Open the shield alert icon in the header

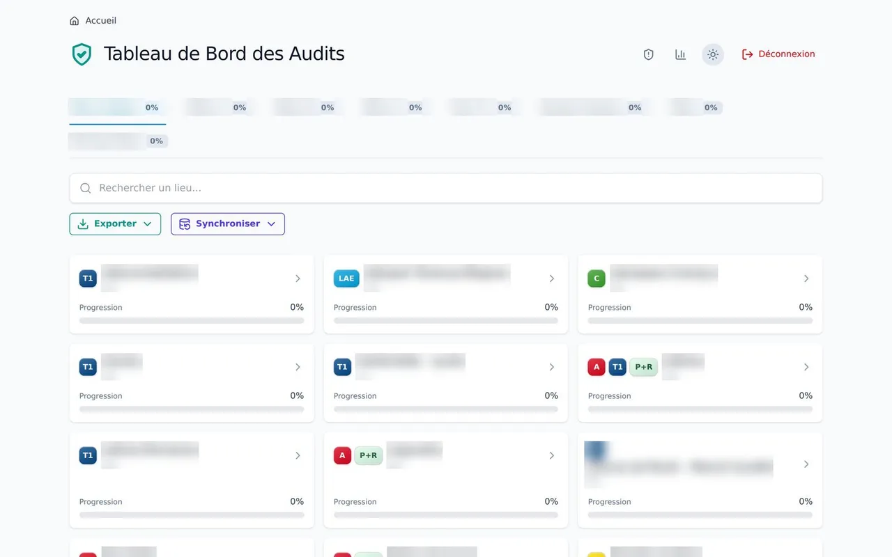coord(649,54)
